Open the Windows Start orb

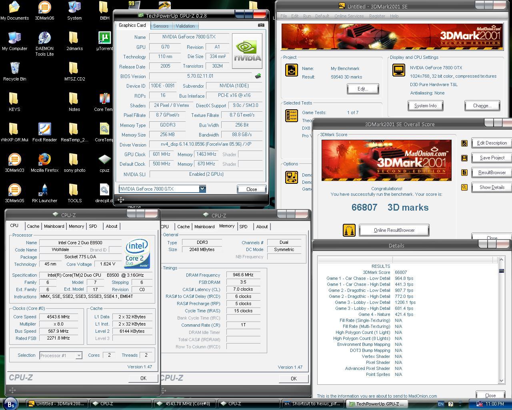[10, 404]
